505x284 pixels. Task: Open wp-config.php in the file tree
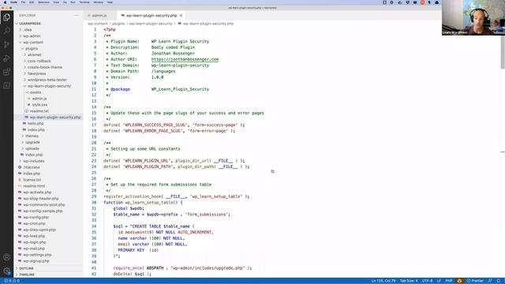[36, 218]
